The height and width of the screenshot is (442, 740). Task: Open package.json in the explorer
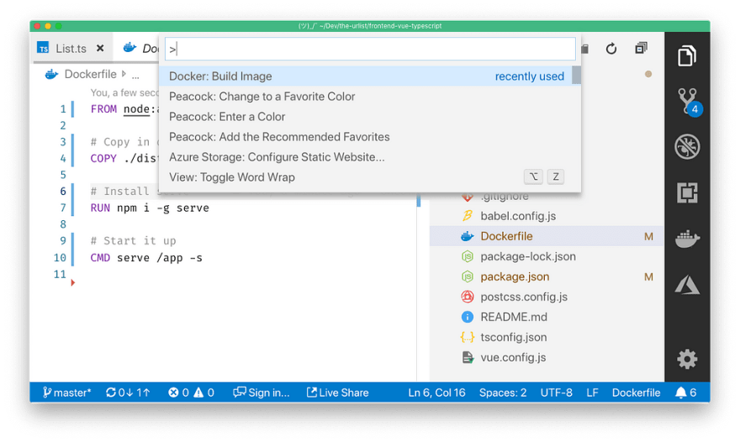click(x=547, y=277)
